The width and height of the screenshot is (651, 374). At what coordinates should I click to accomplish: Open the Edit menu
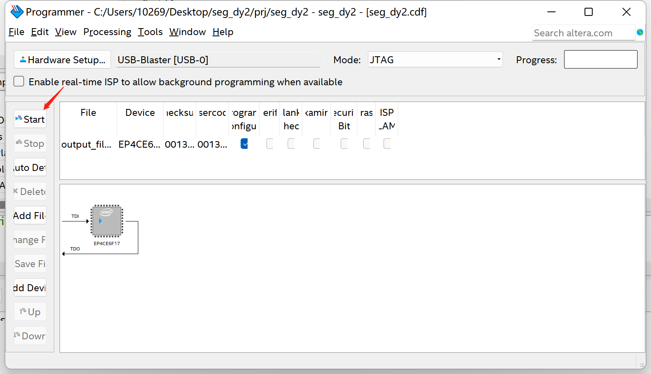[x=40, y=32]
